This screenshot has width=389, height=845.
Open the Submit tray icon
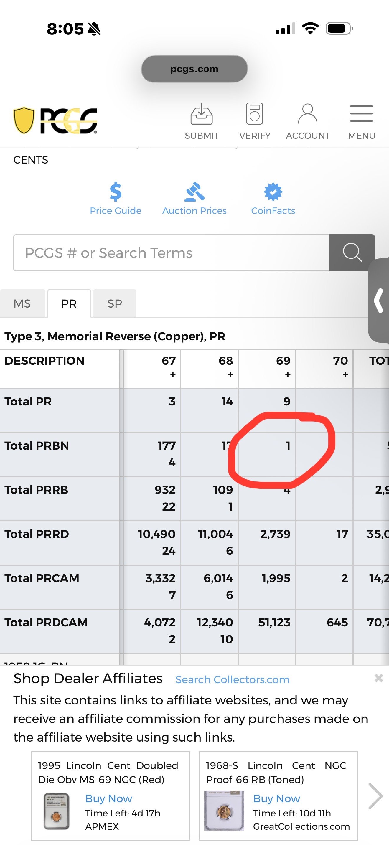(202, 114)
